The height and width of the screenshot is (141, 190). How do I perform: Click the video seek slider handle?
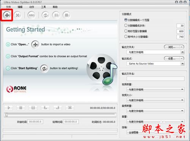coord(6,115)
